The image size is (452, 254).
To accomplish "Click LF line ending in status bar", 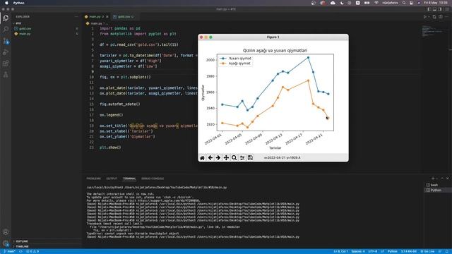I will point(382,251).
